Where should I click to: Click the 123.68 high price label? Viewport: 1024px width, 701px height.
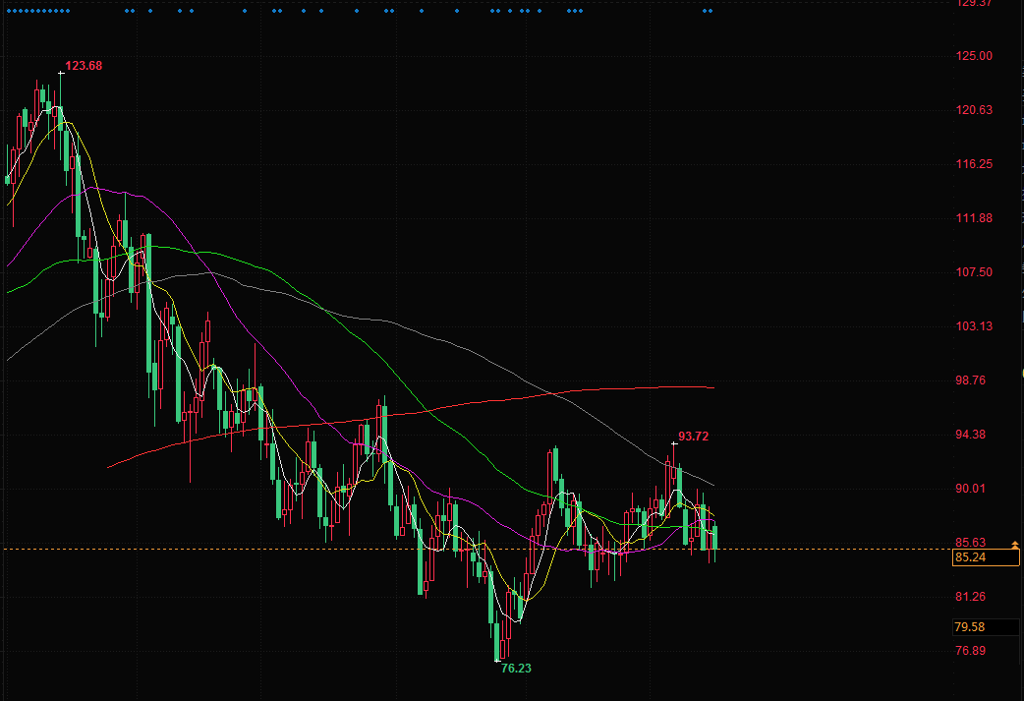[84, 66]
